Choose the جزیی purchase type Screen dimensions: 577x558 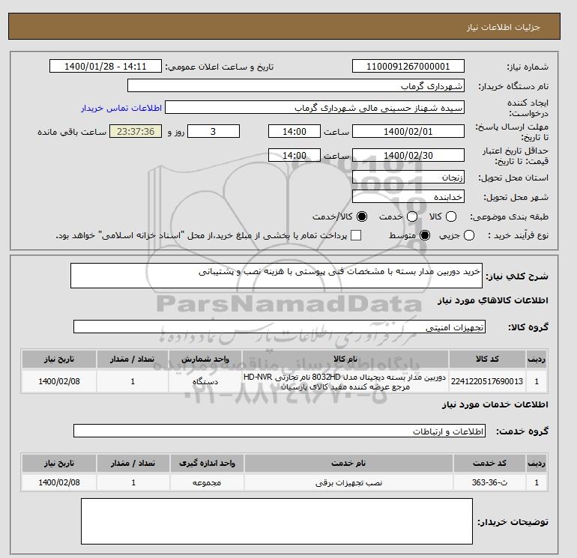coord(469,235)
